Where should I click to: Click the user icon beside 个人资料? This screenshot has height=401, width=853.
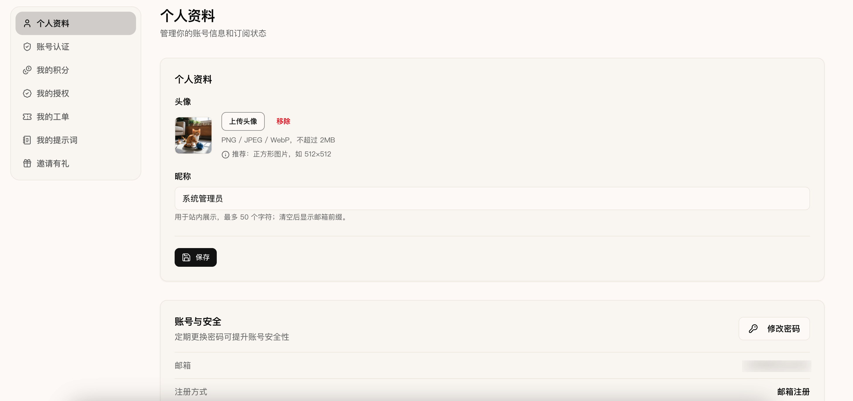pyautogui.click(x=27, y=23)
